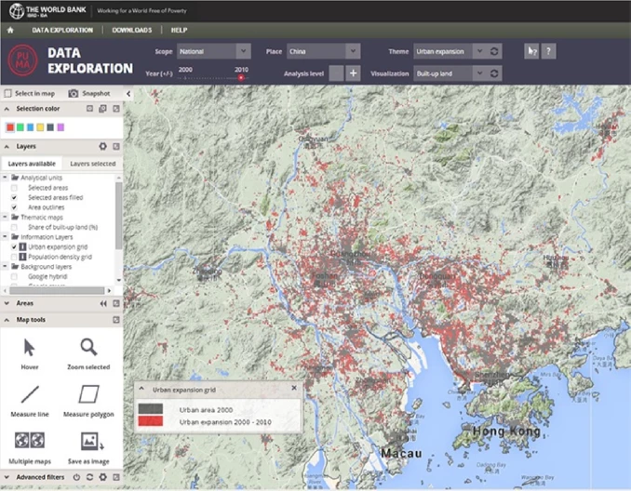
Task: Uncheck Selected areas filled layer
Action: 14,197
